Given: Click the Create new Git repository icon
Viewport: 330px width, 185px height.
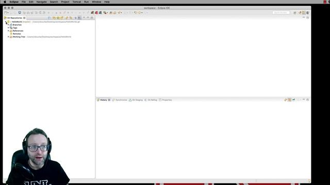Looking at the screenshot, I should pos(62,18).
